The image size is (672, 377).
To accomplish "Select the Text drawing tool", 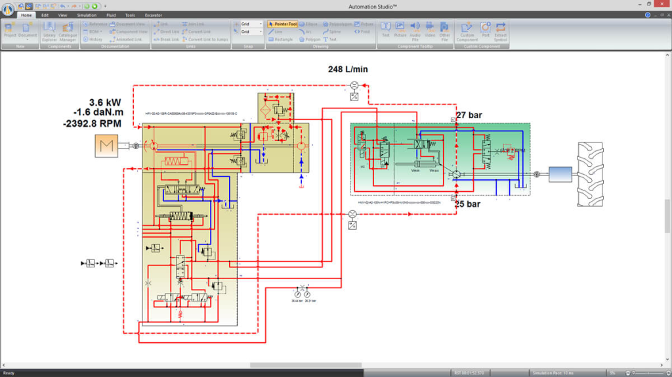I will pyautogui.click(x=330, y=39).
